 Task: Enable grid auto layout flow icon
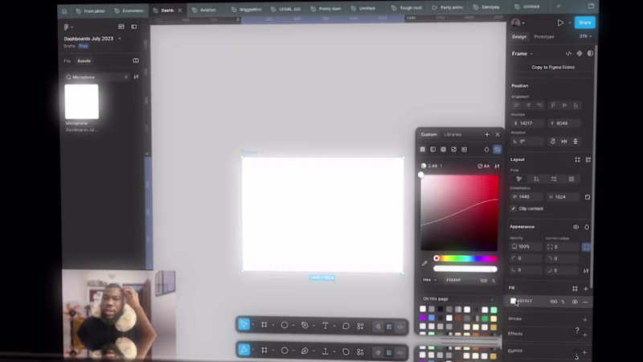571,179
